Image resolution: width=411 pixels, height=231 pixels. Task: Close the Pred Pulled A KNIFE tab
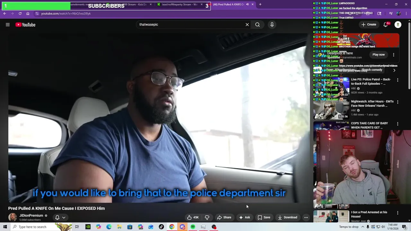tap(252, 4)
